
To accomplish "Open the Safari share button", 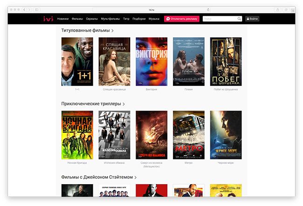I will 277,9.
